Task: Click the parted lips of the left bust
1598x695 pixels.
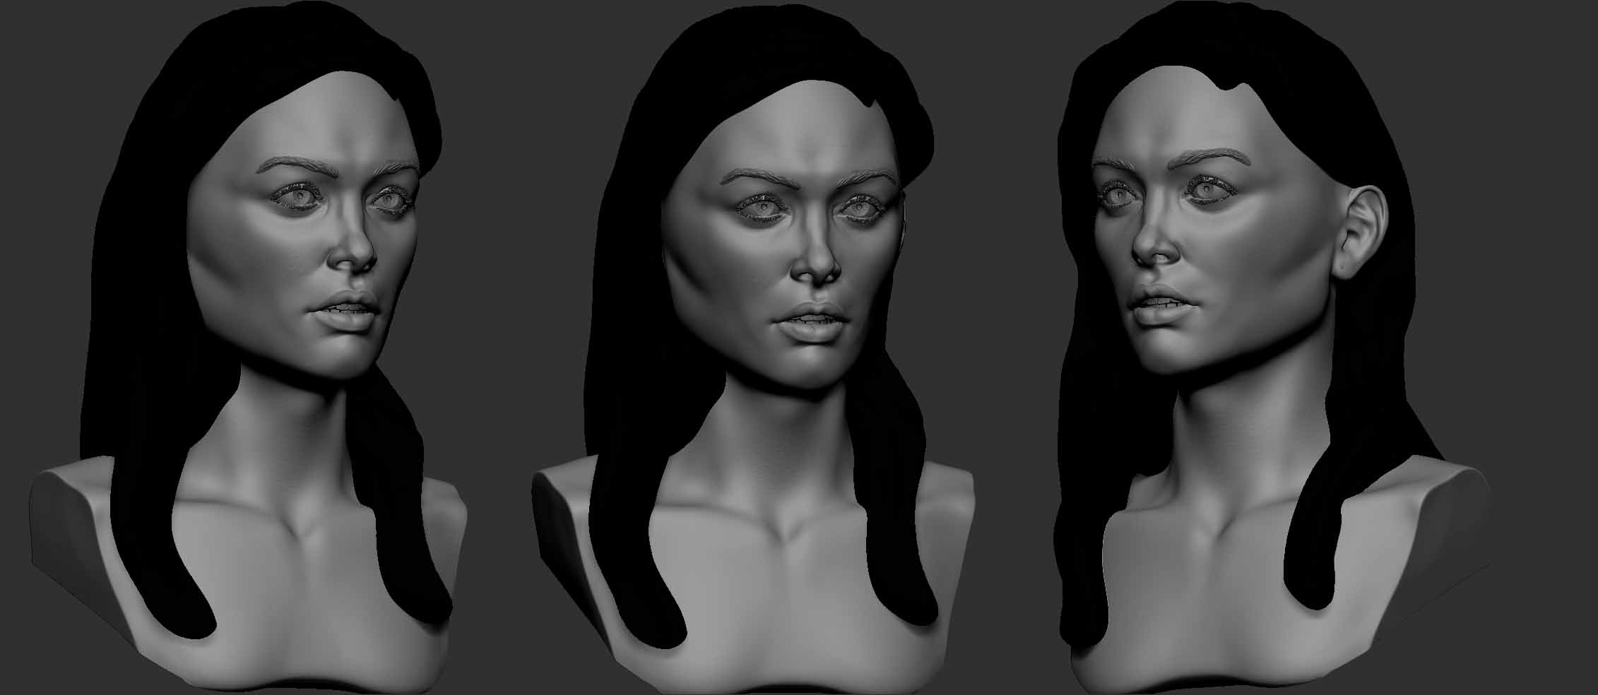Action: coord(344,309)
